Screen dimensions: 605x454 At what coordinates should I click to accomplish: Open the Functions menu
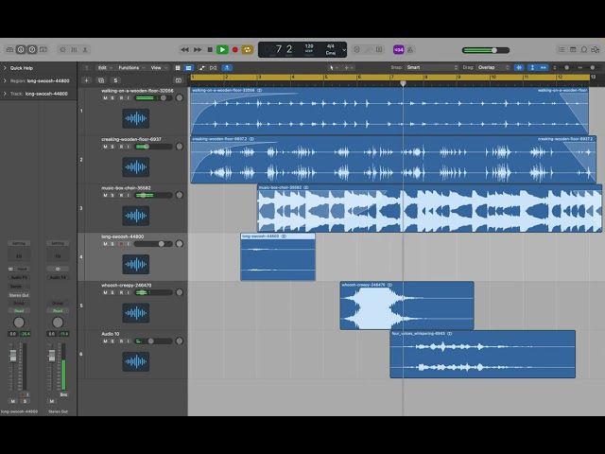(x=131, y=68)
